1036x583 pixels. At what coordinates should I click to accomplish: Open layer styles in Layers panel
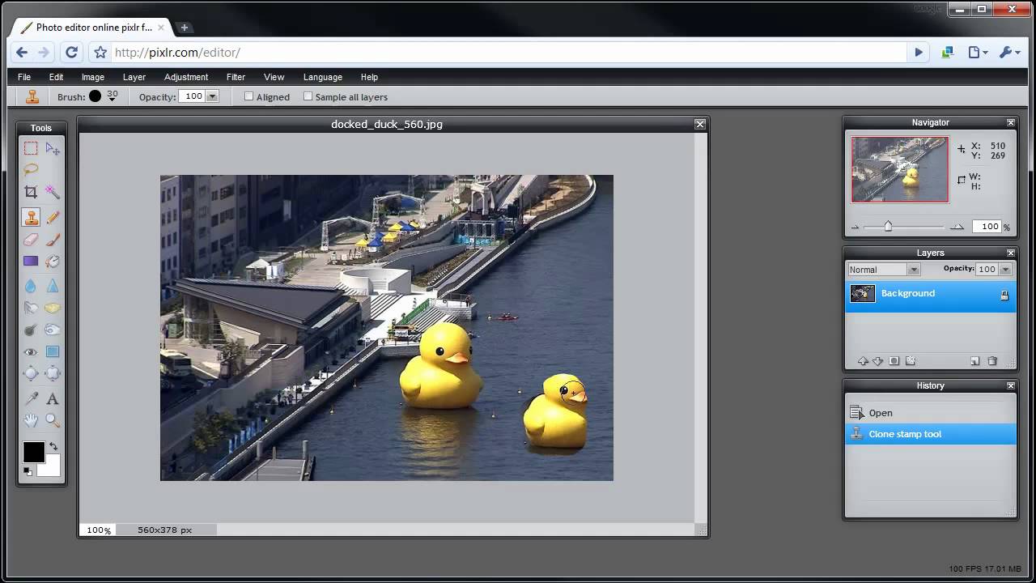coord(911,361)
